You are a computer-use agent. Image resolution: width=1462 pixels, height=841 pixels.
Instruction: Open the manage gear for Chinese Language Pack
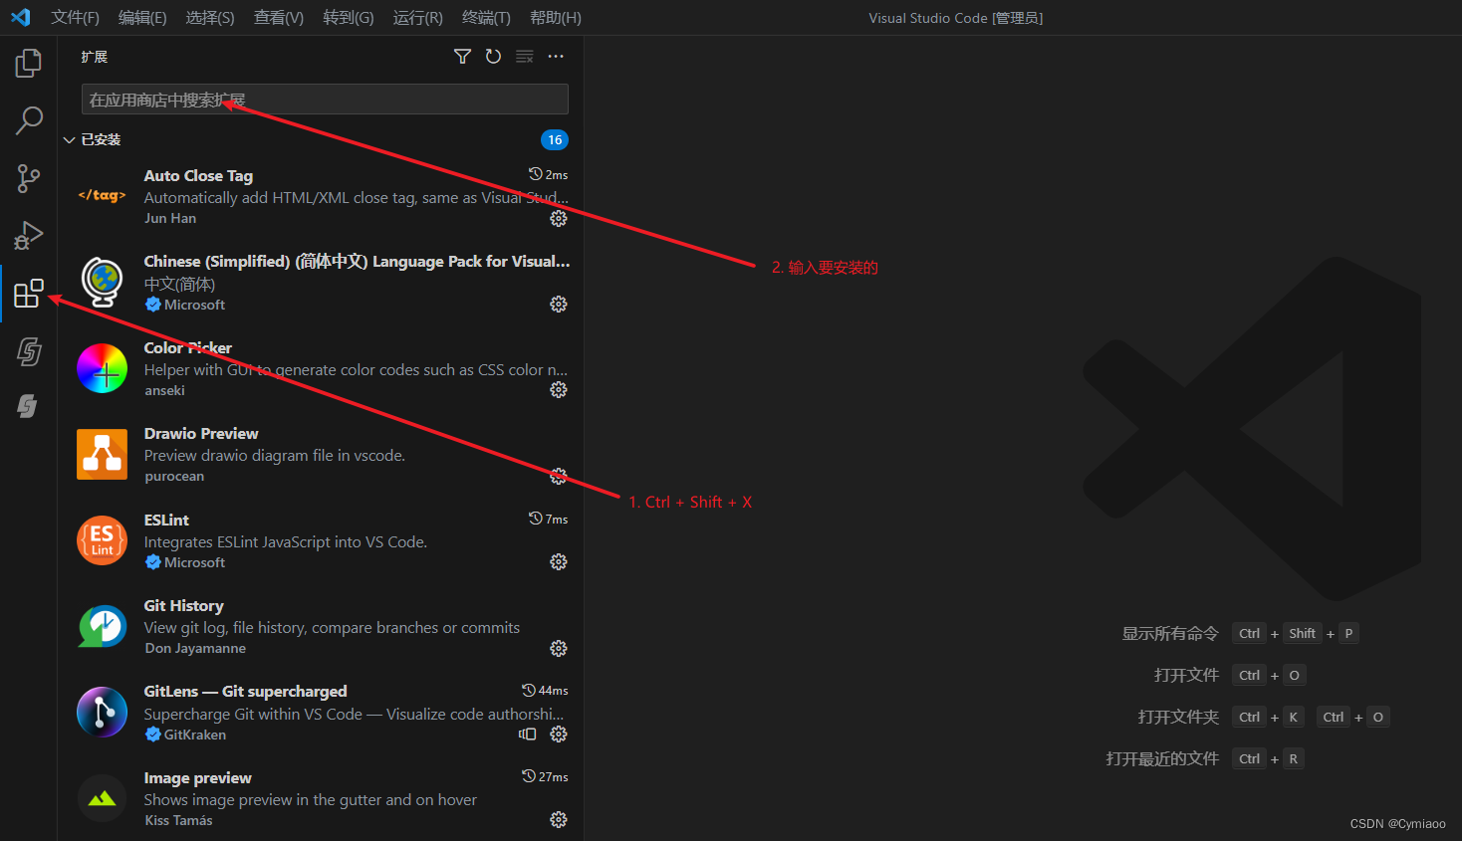tap(559, 304)
